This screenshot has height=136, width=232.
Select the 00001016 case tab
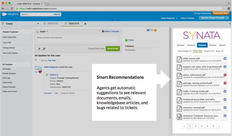(72, 24)
